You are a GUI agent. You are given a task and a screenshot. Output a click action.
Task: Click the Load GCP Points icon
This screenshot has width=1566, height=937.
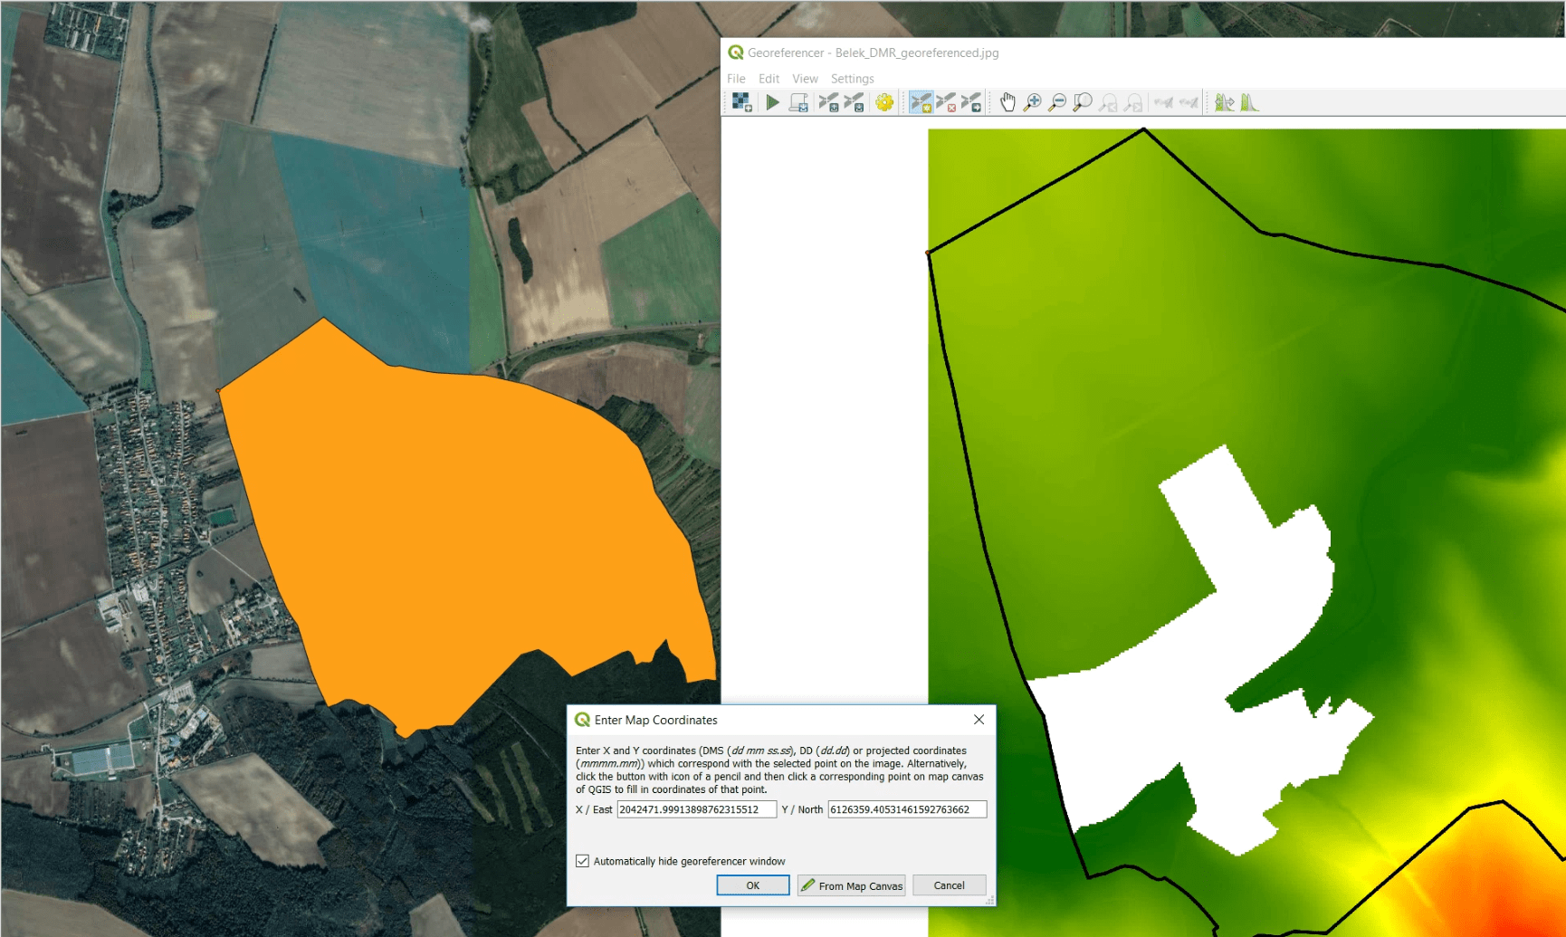pos(828,102)
